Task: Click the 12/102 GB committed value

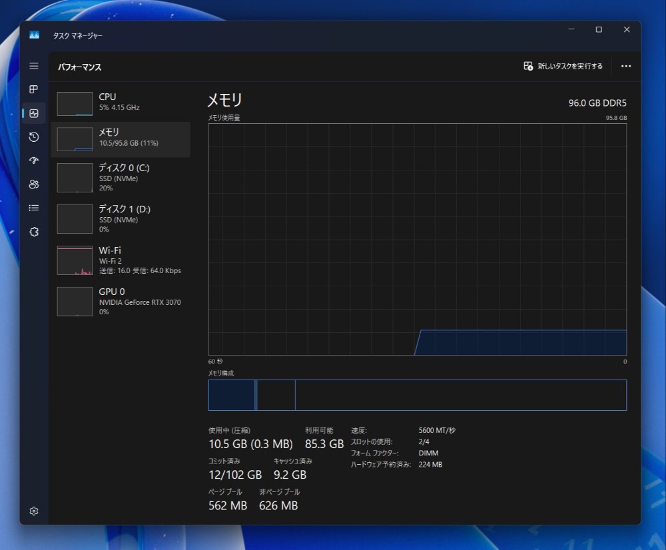Action: 235,474
